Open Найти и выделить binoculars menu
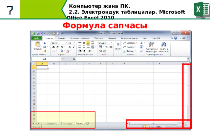 (x=164, y=47)
